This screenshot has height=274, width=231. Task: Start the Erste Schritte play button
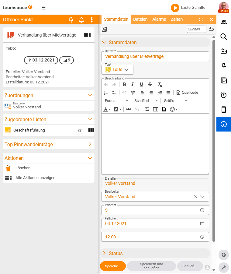pos(175,8)
